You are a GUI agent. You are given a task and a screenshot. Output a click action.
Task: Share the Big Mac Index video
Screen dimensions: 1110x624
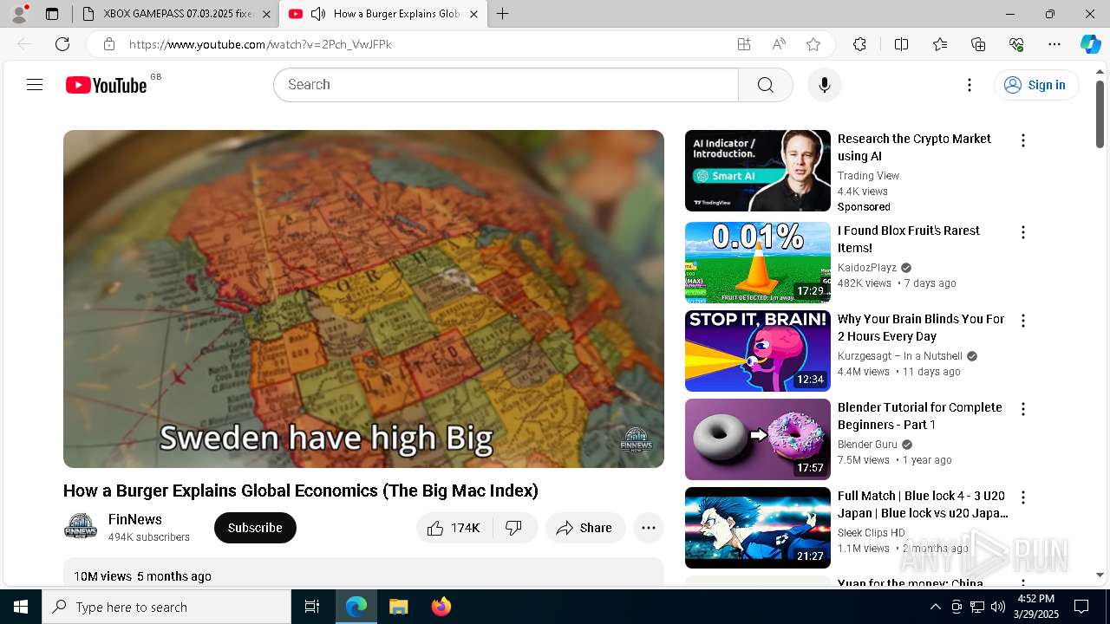pos(585,528)
